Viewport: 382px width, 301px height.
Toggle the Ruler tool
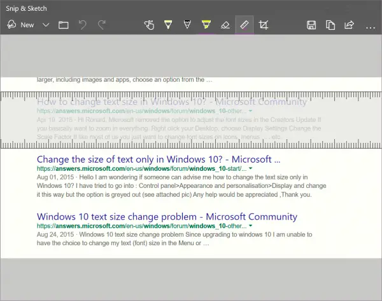pyautogui.click(x=244, y=25)
